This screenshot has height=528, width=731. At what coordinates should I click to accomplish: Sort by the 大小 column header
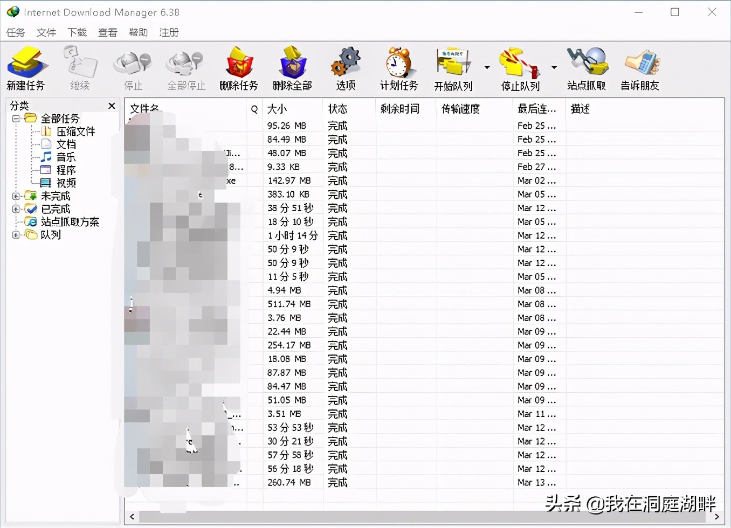click(x=293, y=109)
